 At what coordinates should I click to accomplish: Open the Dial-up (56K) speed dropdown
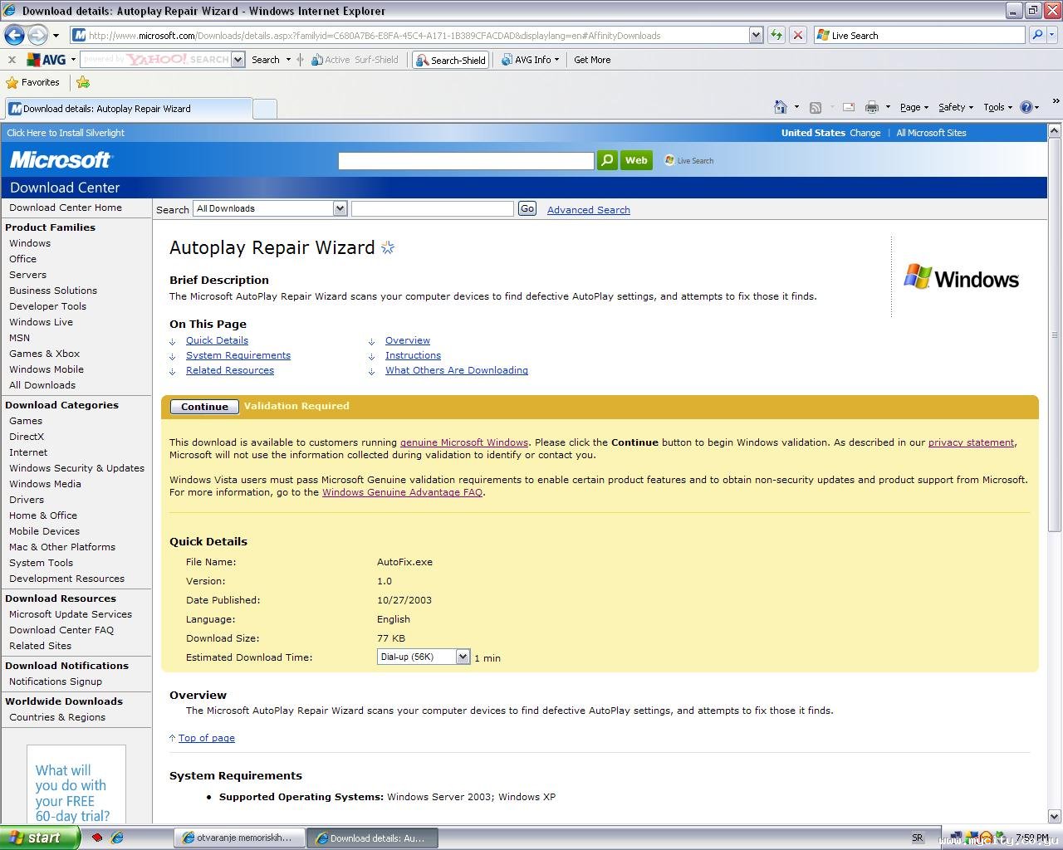pos(463,657)
